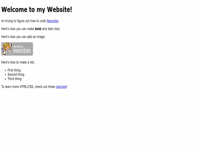Viewport: 203px width, 152px height.
Task: Click the word Website! in the heading
Action: (x=59, y=9)
